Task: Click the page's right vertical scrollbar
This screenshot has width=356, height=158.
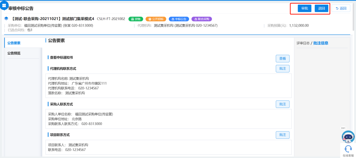Action: [354, 17]
